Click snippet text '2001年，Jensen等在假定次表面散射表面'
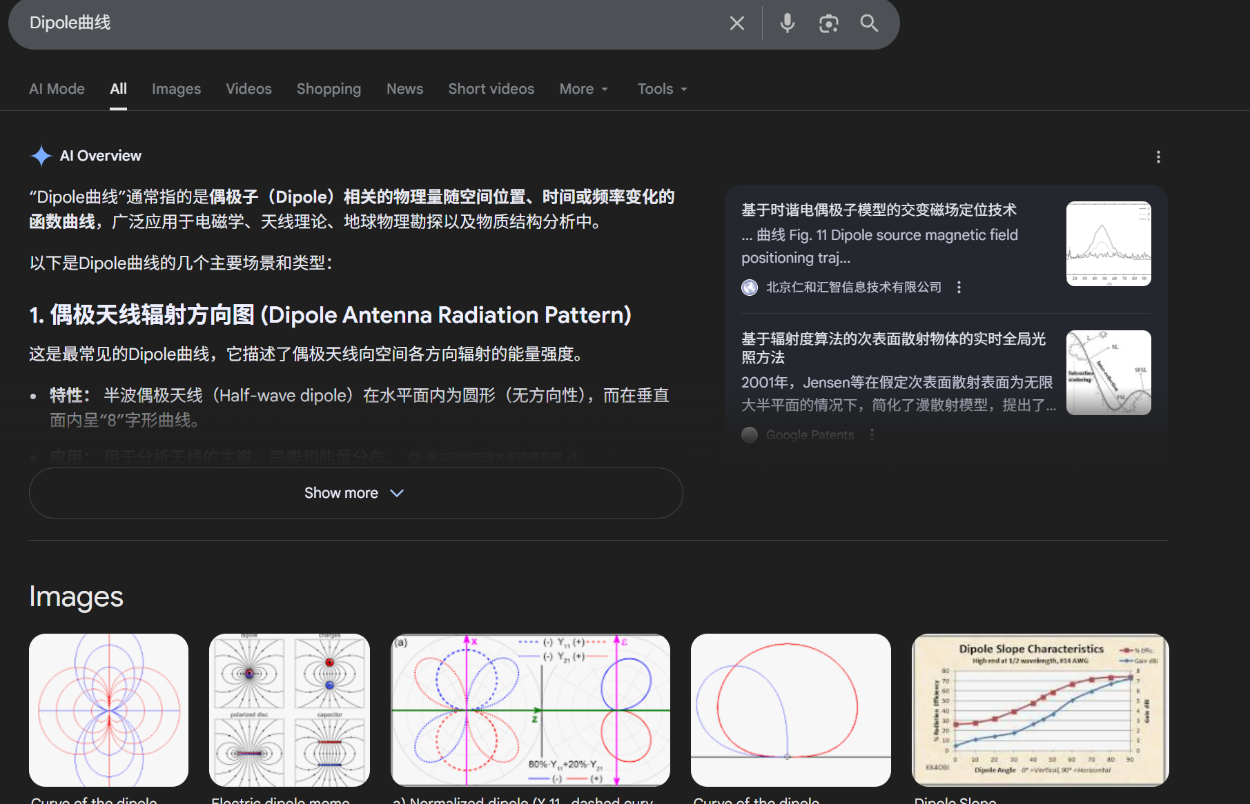This screenshot has width=1250, height=804. (897, 394)
